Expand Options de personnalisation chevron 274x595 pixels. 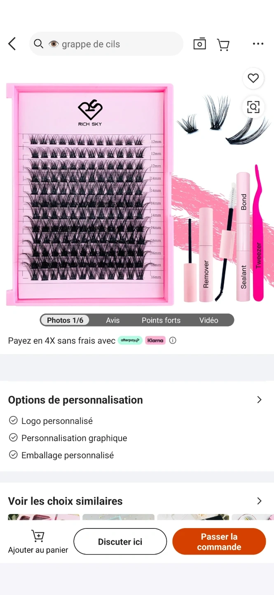(259, 400)
